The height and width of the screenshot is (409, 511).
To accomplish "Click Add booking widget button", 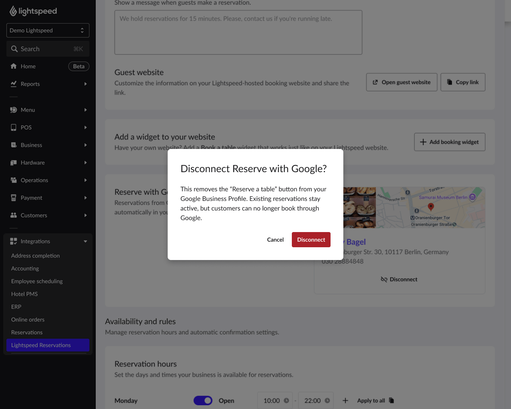I will pyautogui.click(x=450, y=142).
